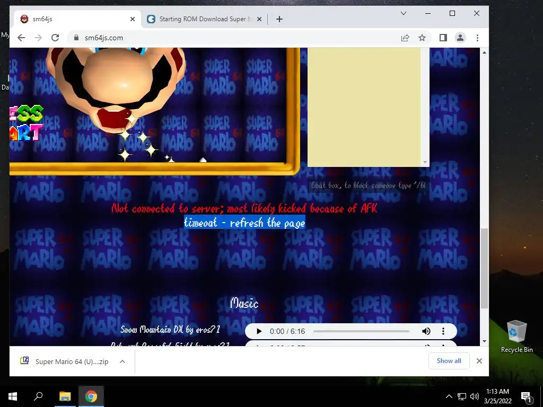
Task: Click the highlighted 'timeout - refresh the page' text
Action: (x=244, y=223)
